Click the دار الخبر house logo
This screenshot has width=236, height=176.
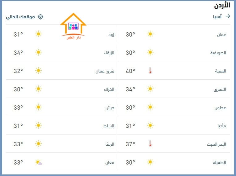(x=73, y=26)
